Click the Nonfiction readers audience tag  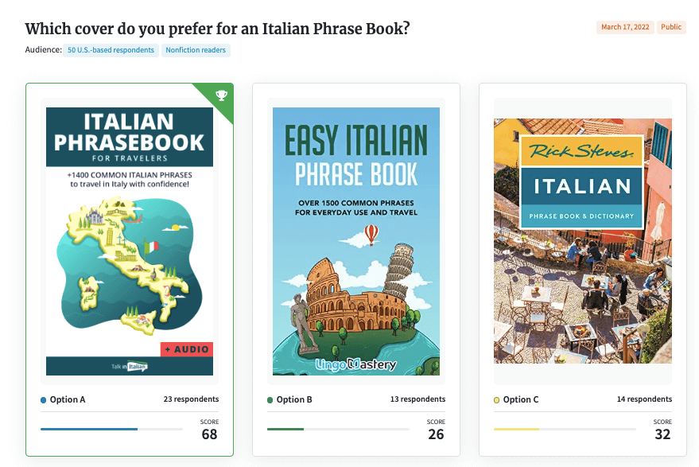tap(196, 50)
